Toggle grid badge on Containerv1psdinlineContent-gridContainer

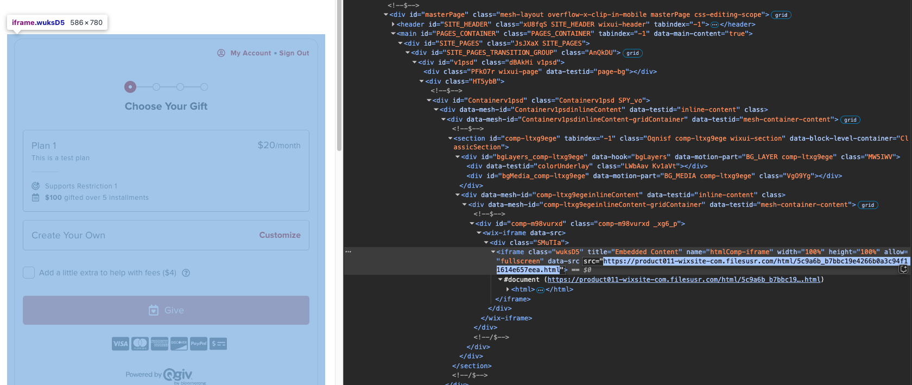(x=850, y=120)
